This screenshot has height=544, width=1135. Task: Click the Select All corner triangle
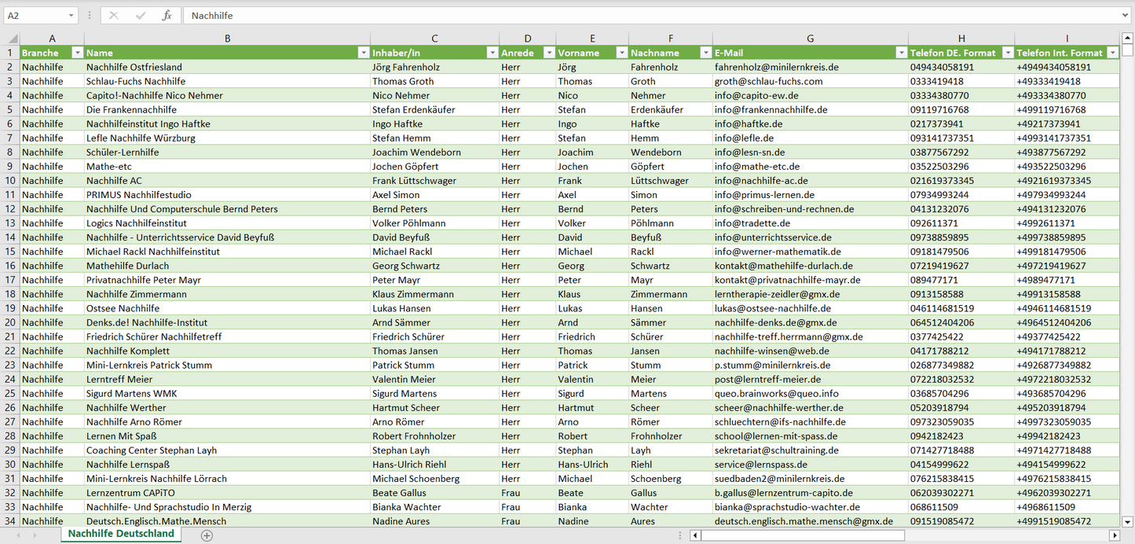[x=11, y=39]
